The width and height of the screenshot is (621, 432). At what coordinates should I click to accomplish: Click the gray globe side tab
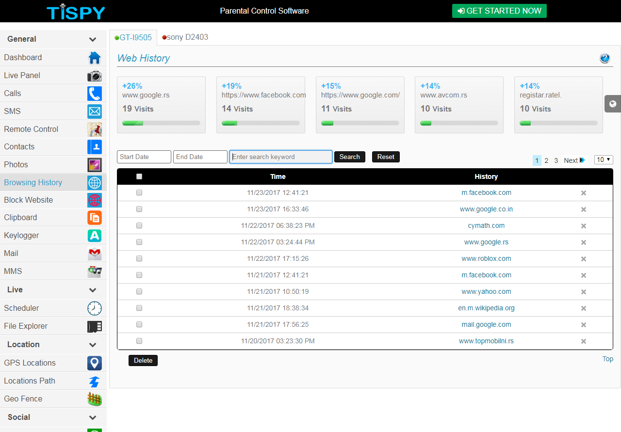613,104
